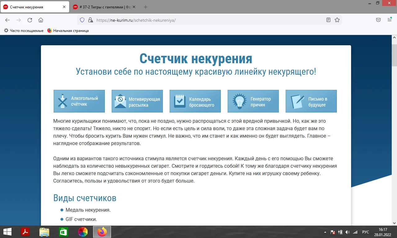Open a new browser tab
The image size is (397, 238).
[146, 7]
